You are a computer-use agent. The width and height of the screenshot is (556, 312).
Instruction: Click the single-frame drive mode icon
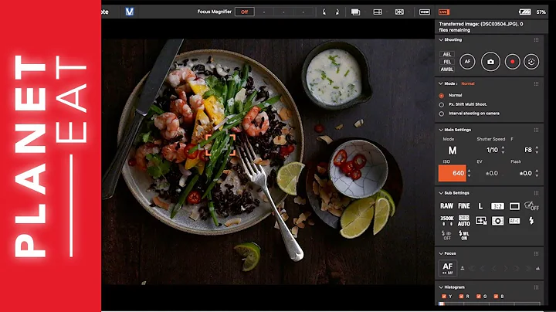click(x=514, y=206)
